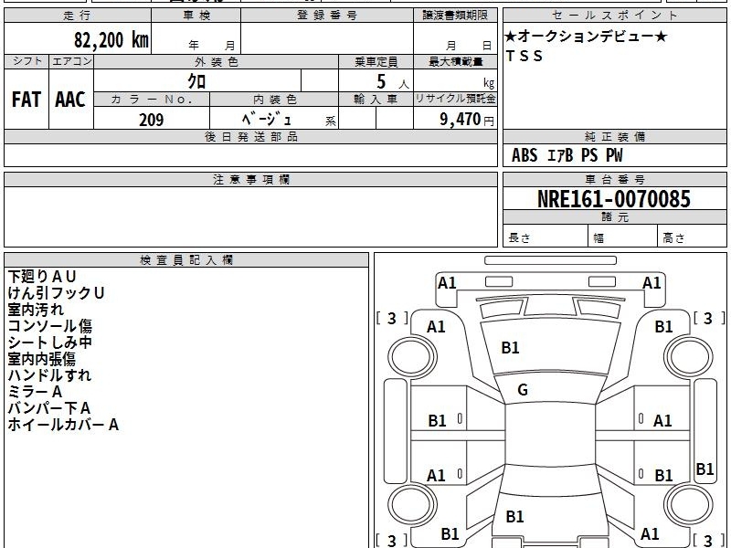Click the B1 mark on right side sill
Screen dimensions: 731x548
[705, 469]
